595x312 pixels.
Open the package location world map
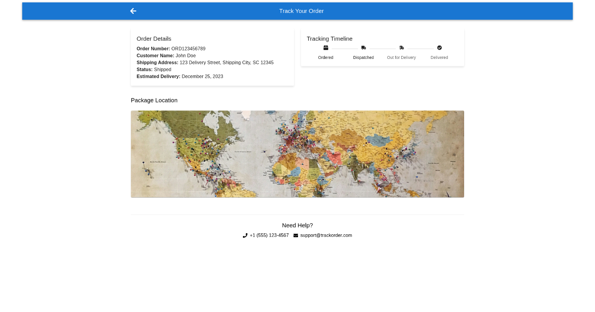click(297, 154)
